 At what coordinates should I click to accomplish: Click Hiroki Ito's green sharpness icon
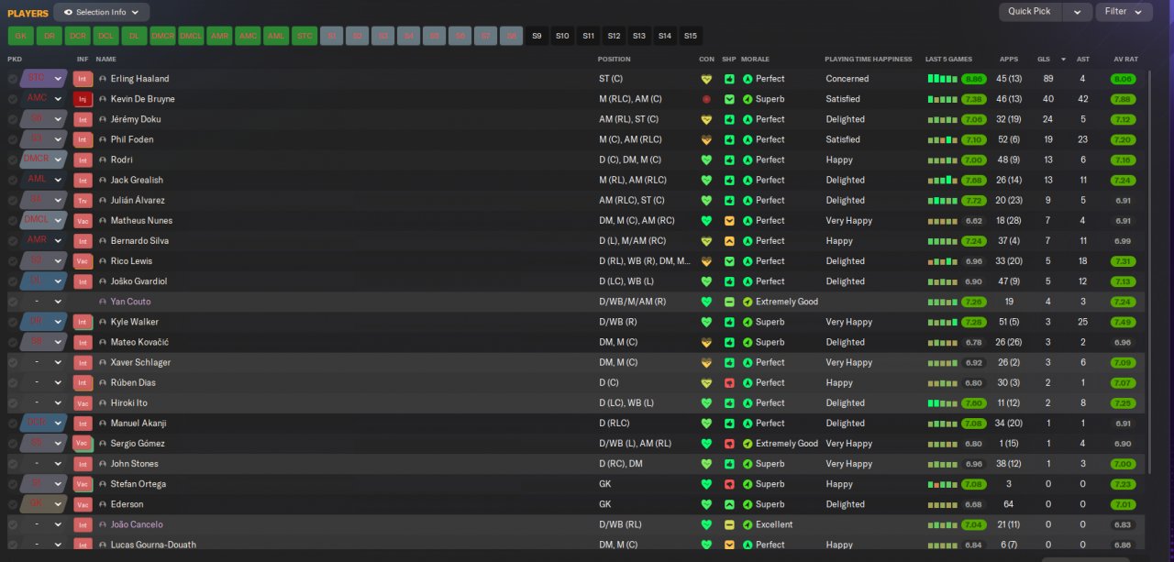[729, 402]
